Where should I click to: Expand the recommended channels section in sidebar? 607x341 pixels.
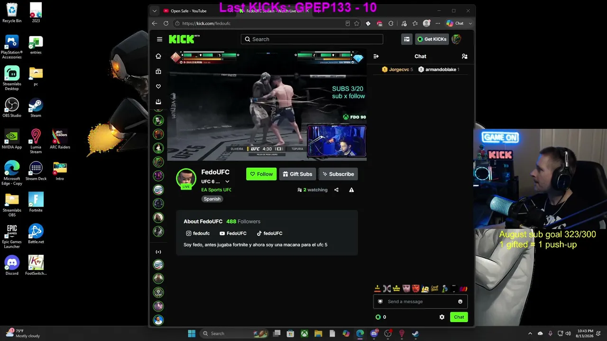point(158,252)
